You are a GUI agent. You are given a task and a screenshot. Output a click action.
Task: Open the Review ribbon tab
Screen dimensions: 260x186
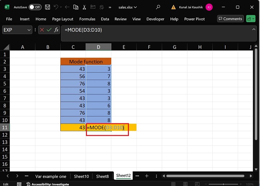121,19
